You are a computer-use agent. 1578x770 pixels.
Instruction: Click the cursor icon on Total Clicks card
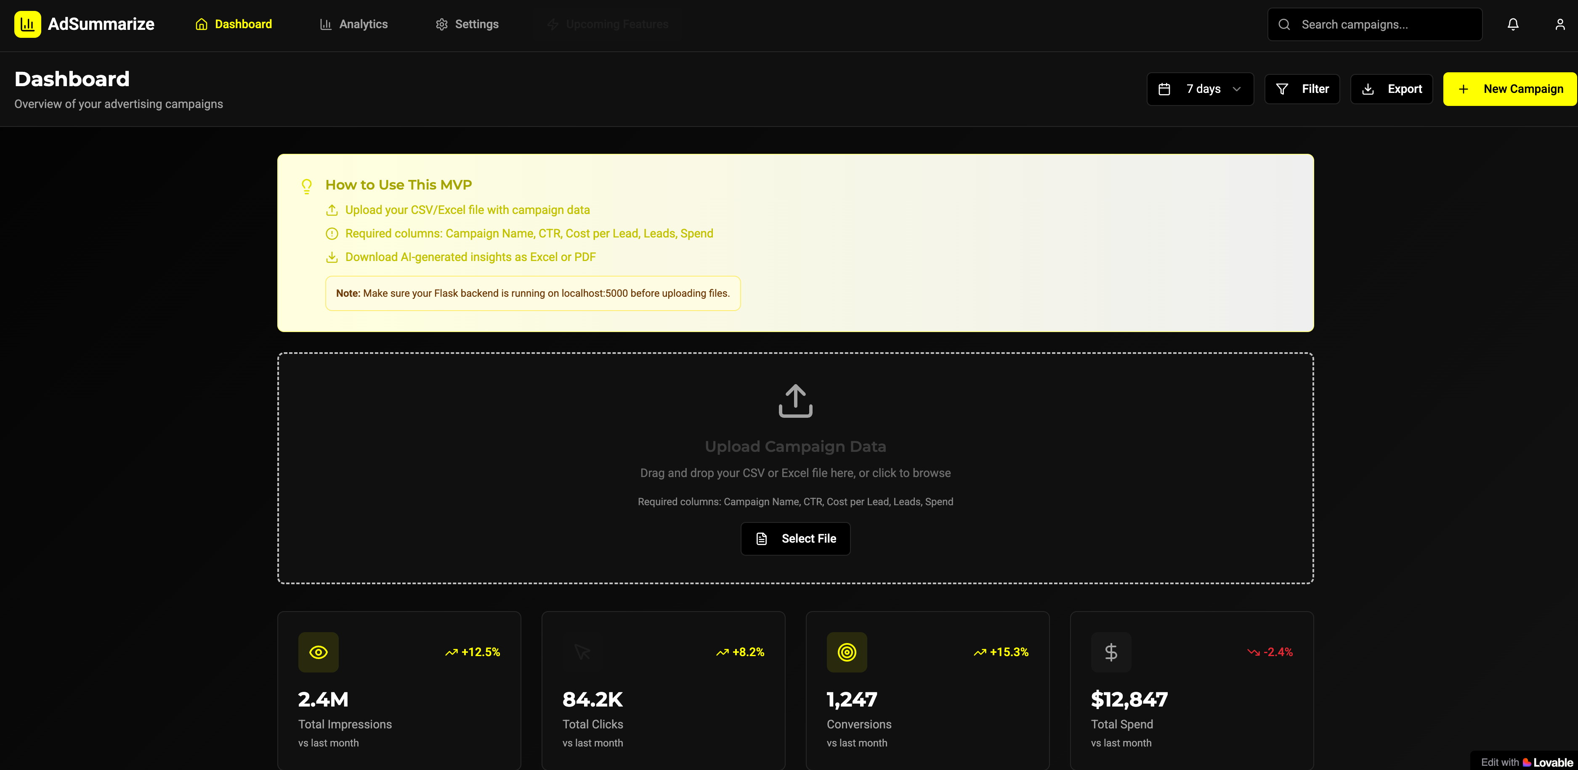click(582, 652)
